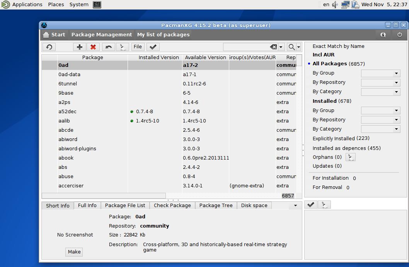Open the arrow beside the magnifier icon
This screenshot has width=409, height=267.
[x=299, y=47]
